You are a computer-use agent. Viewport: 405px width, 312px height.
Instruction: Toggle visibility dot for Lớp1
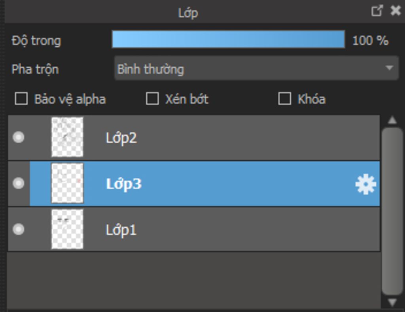coord(18,229)
